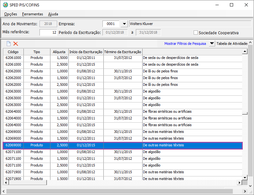Click grid scrollbar up arrow
This screenshot has height=195, width=254.
point(245,52)
